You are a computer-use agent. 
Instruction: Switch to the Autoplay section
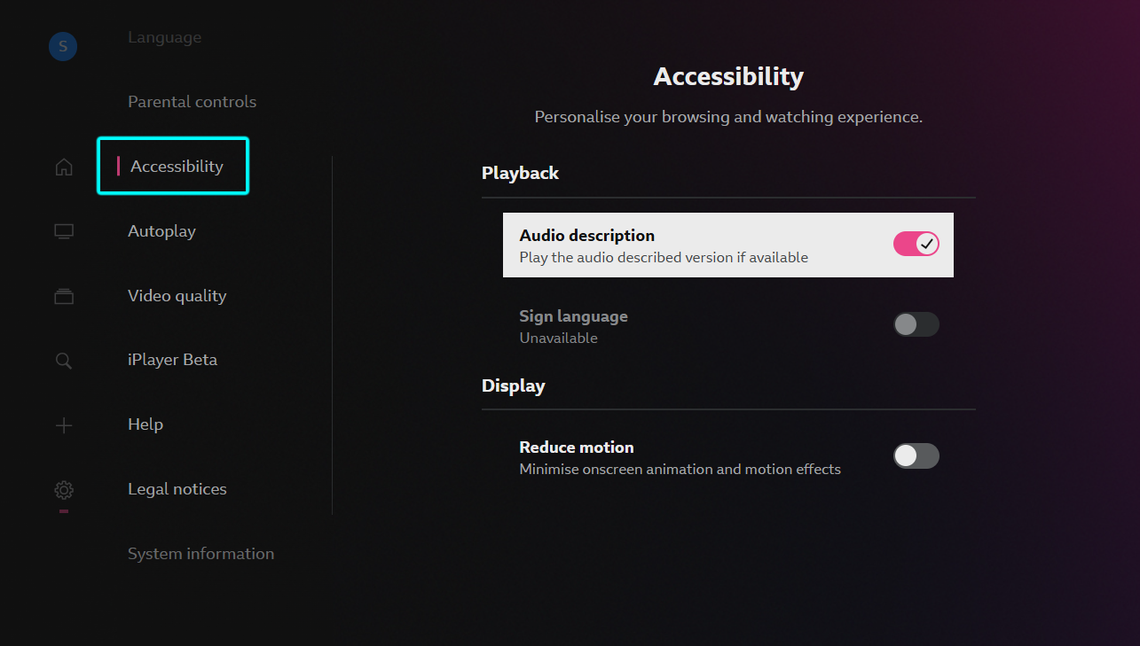pyautogui.click(x=161, y=230)
